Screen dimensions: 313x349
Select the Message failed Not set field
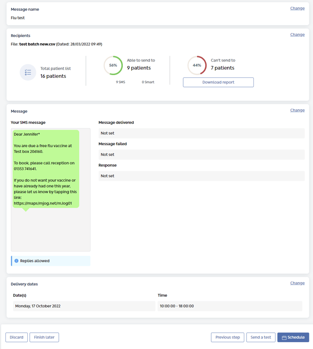[x=201, y=155]
